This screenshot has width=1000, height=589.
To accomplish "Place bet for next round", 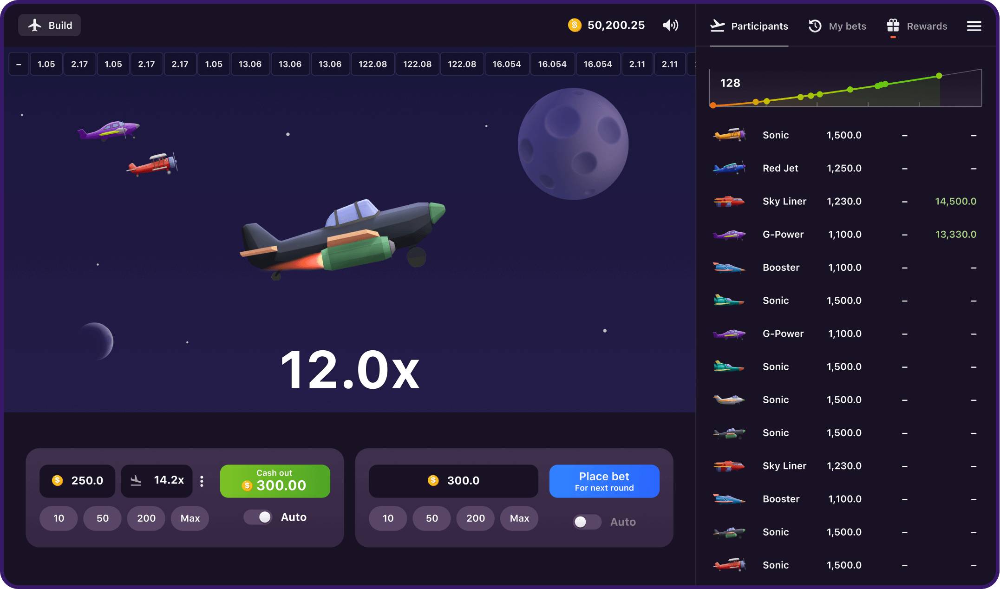I will pos(603,480).
